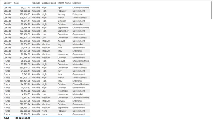
Task: Click the vertical scrollbar thumb
Action: pos(212,10)
